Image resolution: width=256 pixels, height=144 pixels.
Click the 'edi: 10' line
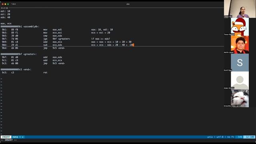tap(5, 11)
